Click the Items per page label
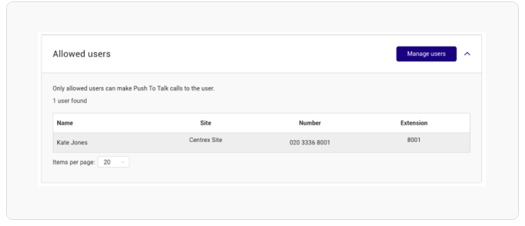The image size is (525, 226). (x=74, y=163)
